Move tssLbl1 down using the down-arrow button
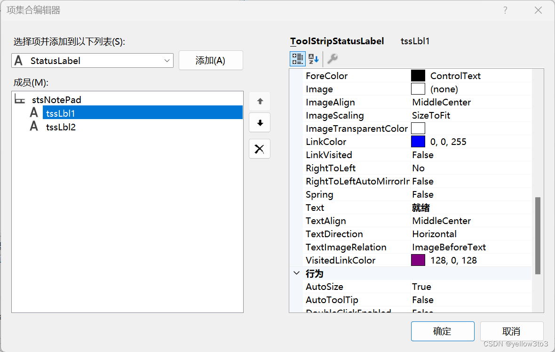 pos(259,122)
